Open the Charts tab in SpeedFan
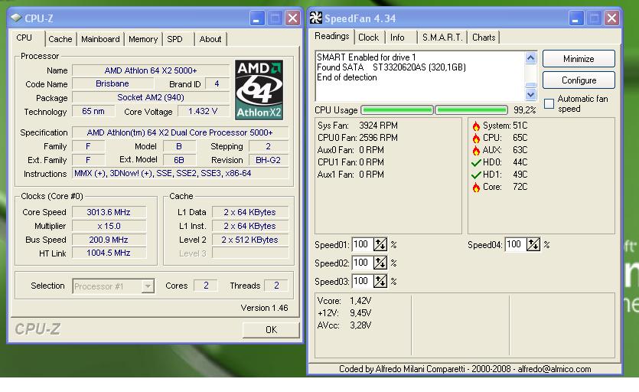The image size is (639, 392). click(484, 38)
